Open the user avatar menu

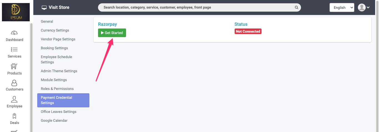point(364,7)
